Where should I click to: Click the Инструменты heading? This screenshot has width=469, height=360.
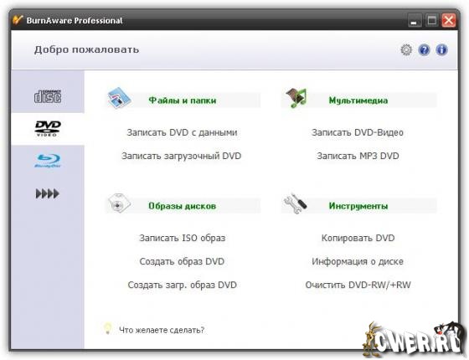point(358,206)
